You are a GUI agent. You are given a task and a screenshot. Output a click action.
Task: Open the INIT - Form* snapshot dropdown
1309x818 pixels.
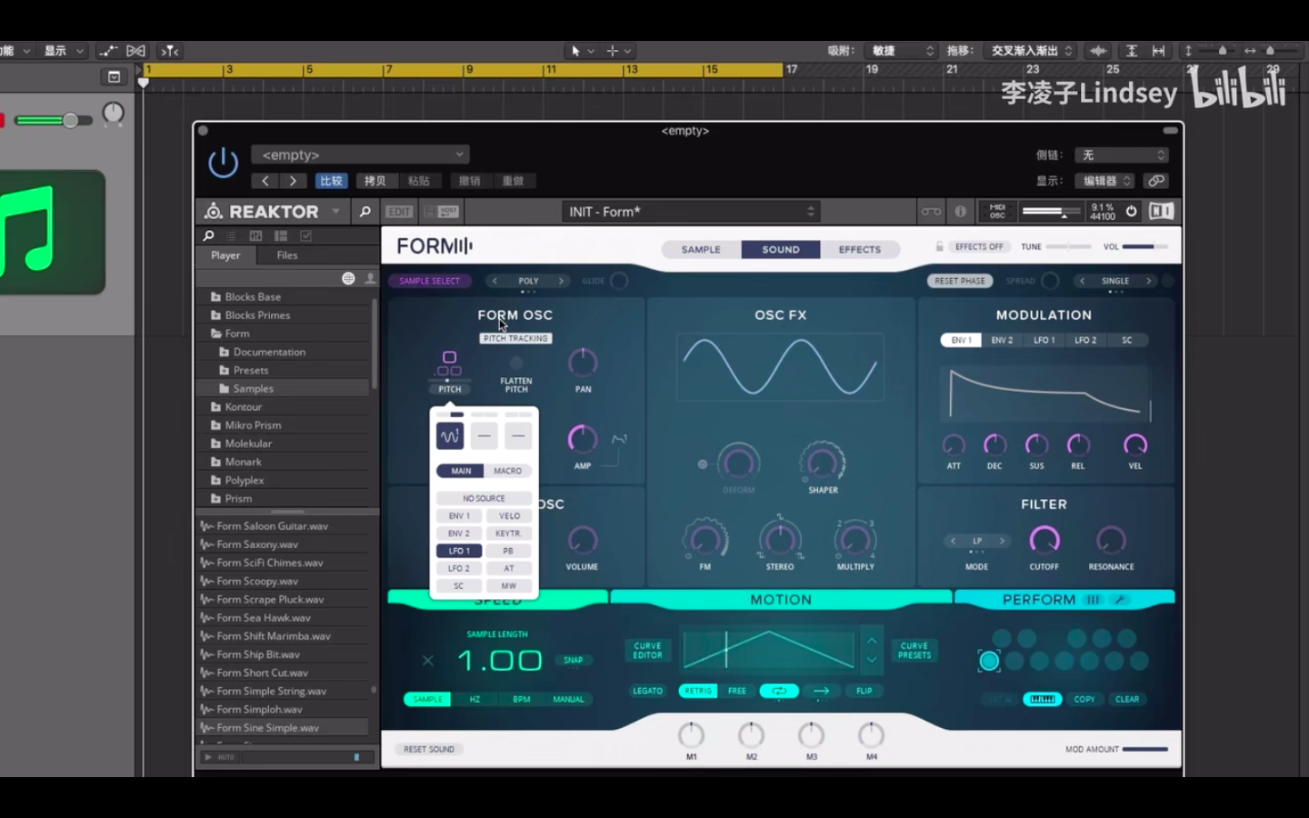pos(691,212)
